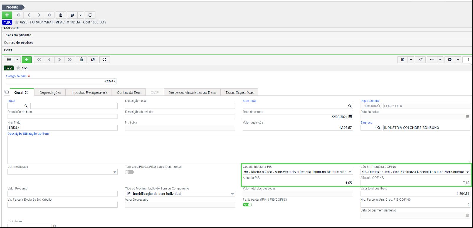Click the Valor Presente field

click(x=63, y=194)
